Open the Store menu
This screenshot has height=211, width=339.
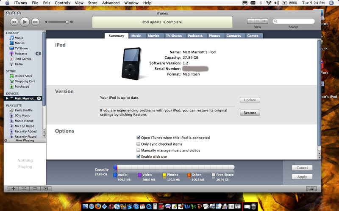[x=92, y=3]
